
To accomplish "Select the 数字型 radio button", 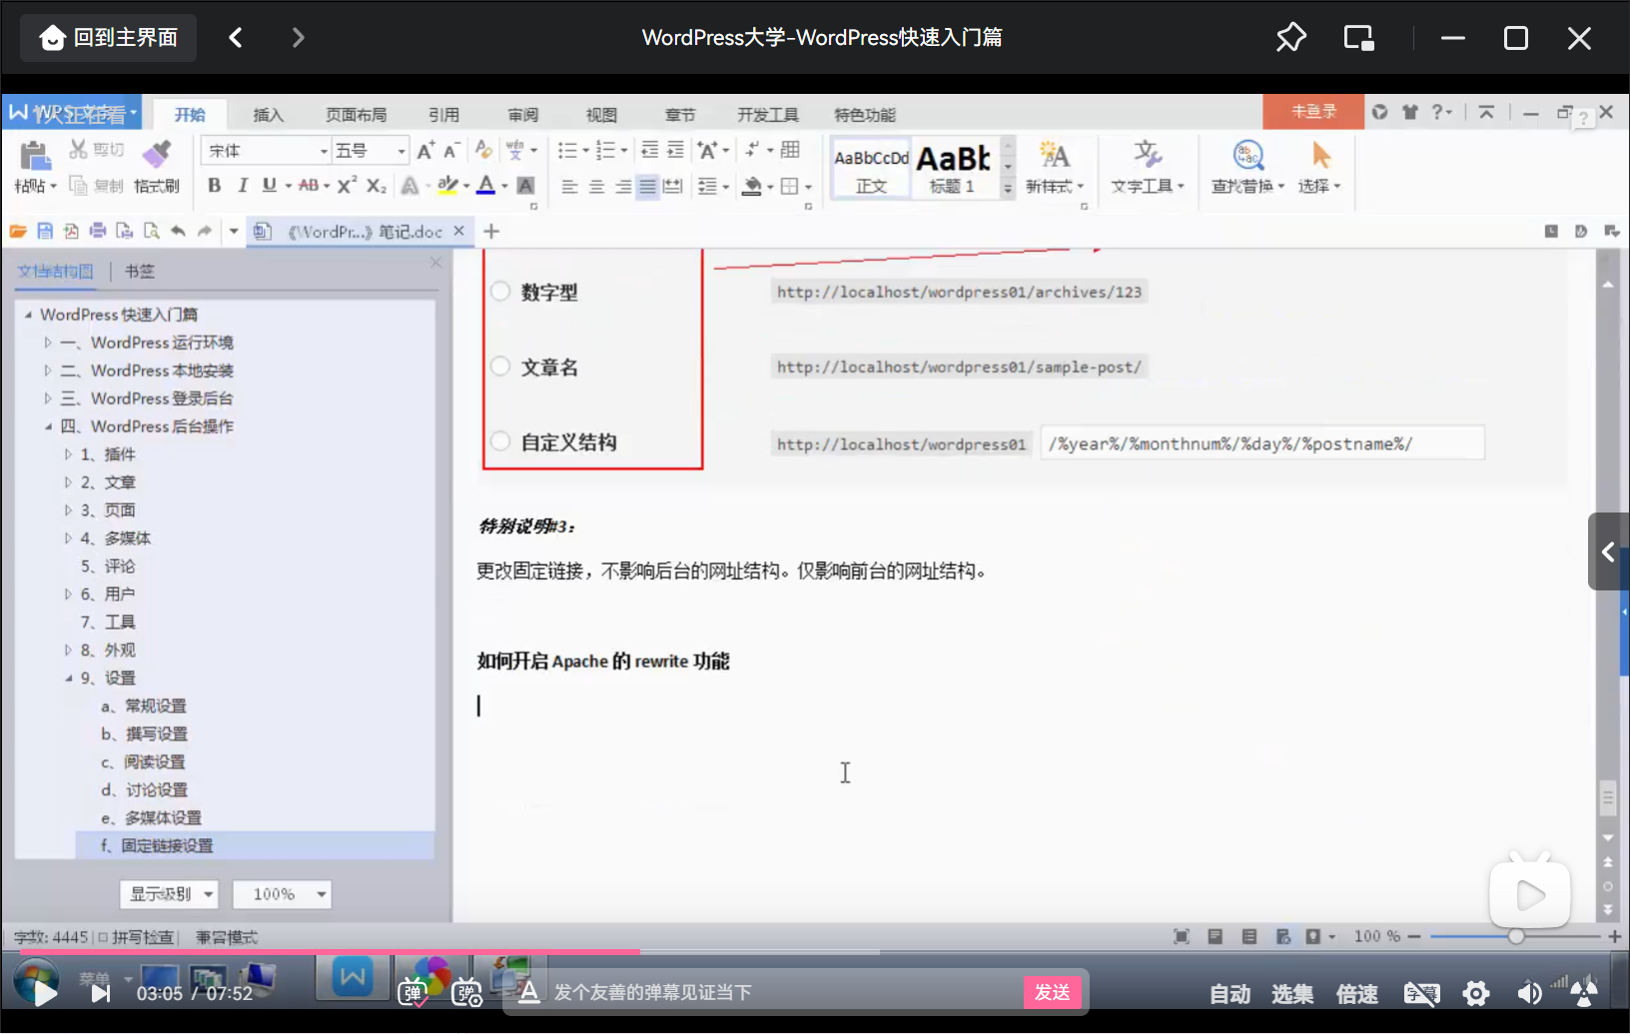I will click(x=500, y=292).
